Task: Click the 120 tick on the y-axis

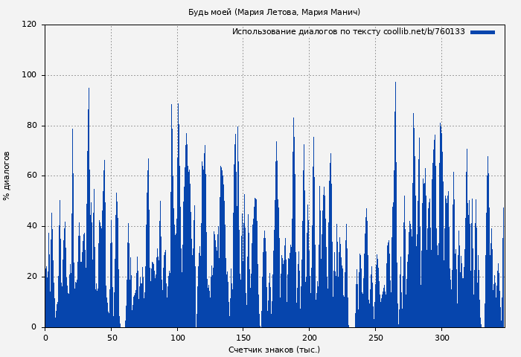Action: 29,25
